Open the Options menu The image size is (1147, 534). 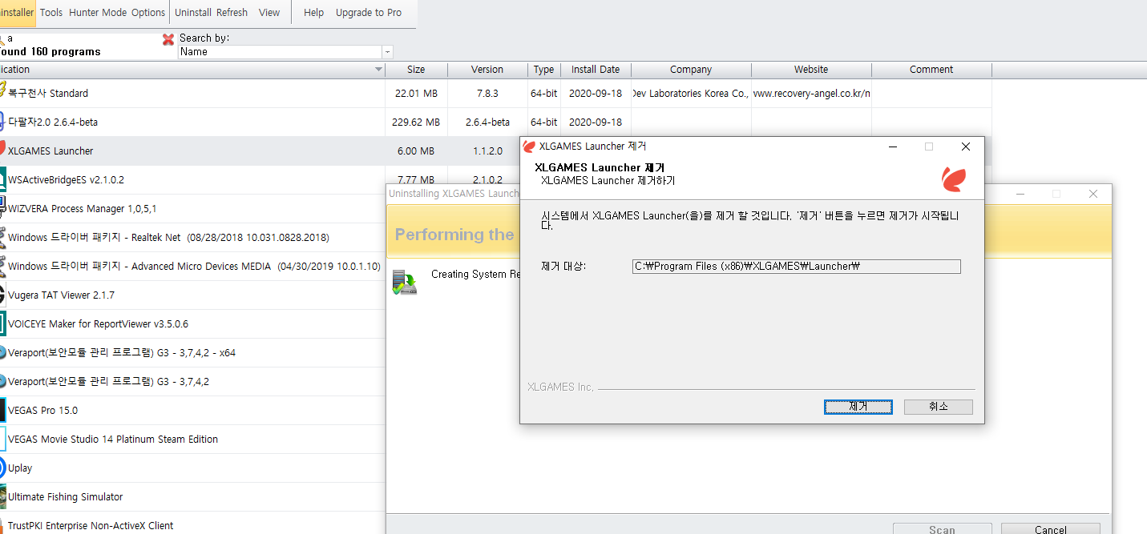[x=148, y=13]
